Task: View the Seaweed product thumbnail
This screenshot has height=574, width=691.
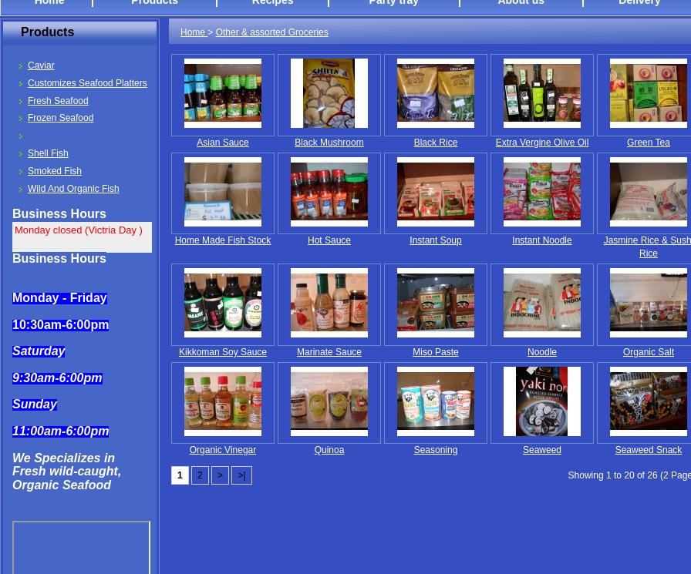Action: point(542,401)
